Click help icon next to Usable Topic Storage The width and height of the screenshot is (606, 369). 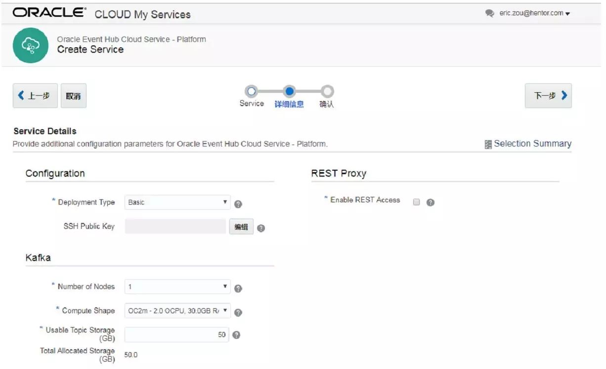(236, 335)
